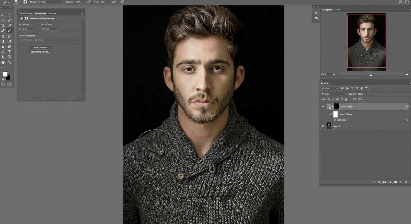Image resolution: width=411 pixels, height=224 pixels.
Task: Hide Layer 1 copy with its eye icon
Action: pos(323,107)
